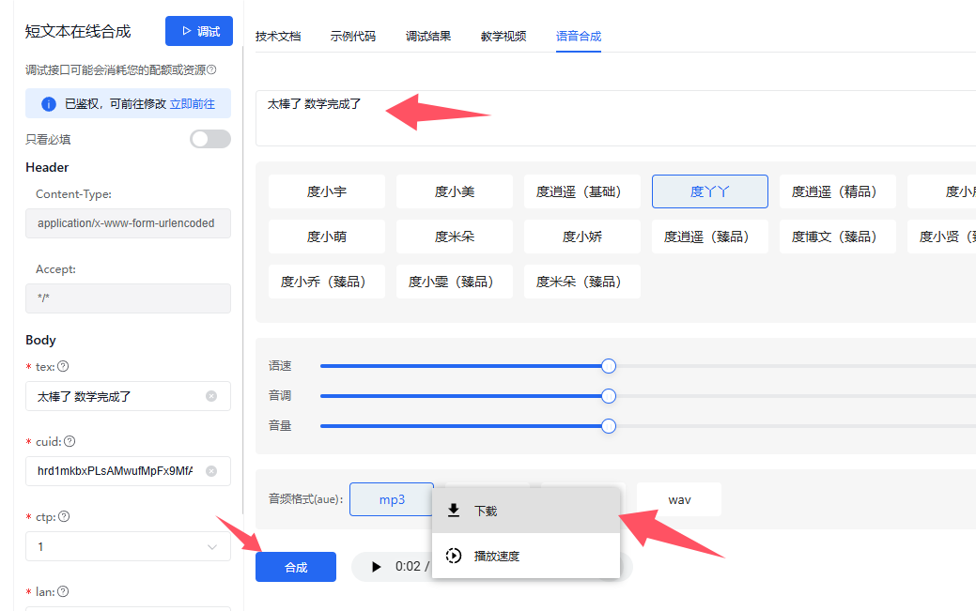Image resolution: width=976 pixels, height=611 pixels.
Task: Choose mp3 audio format
Action: tap(392, 499)
